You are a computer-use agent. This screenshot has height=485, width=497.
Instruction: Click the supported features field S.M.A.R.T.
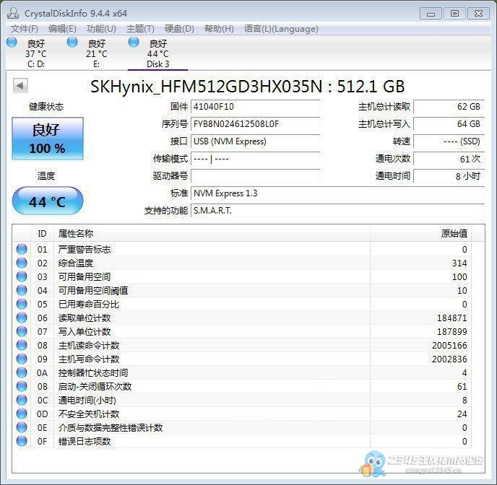click(338, 211)
